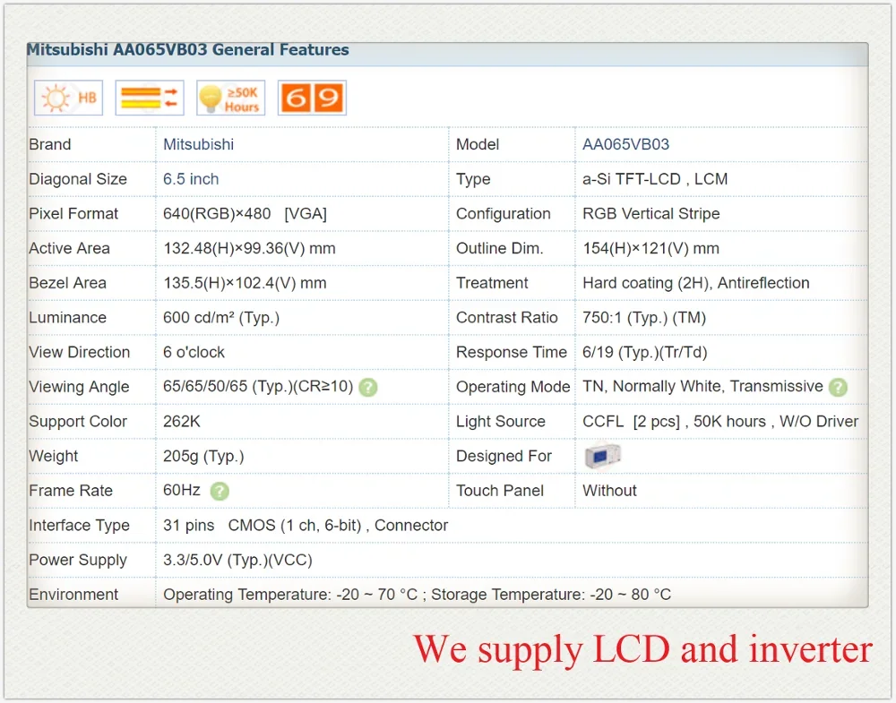896x703 pixels.
Task: Click the Contrast Ratio label
Action: 507,318
